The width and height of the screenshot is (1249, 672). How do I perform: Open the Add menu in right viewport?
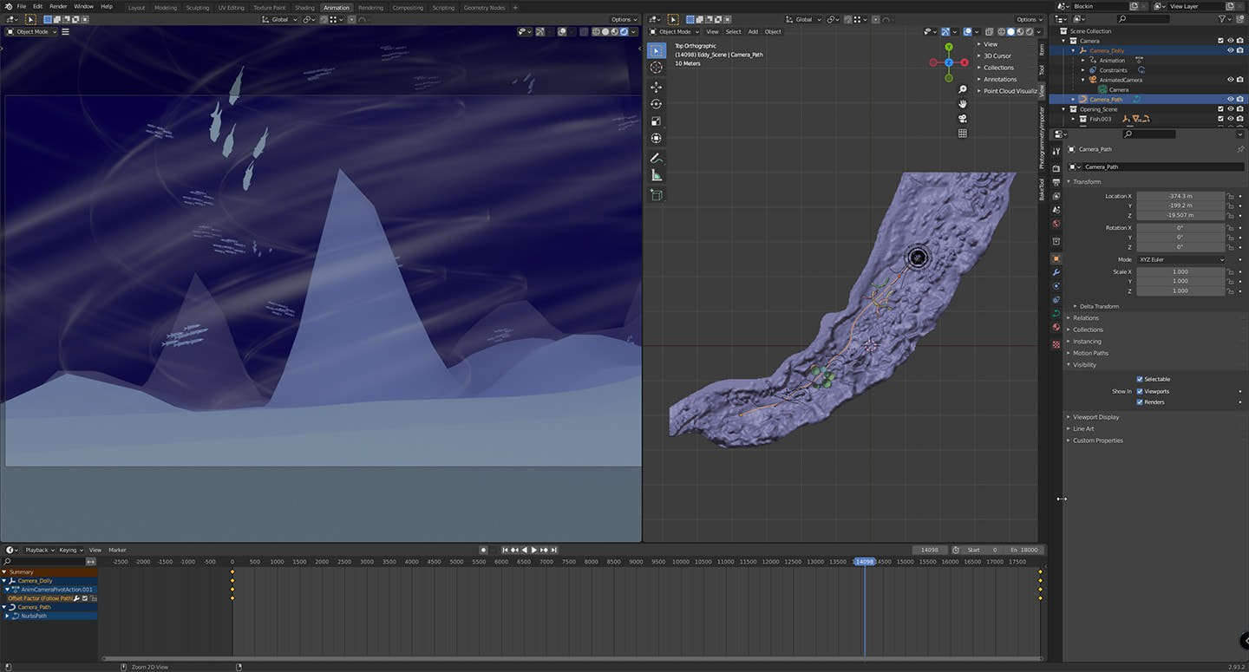753,31
